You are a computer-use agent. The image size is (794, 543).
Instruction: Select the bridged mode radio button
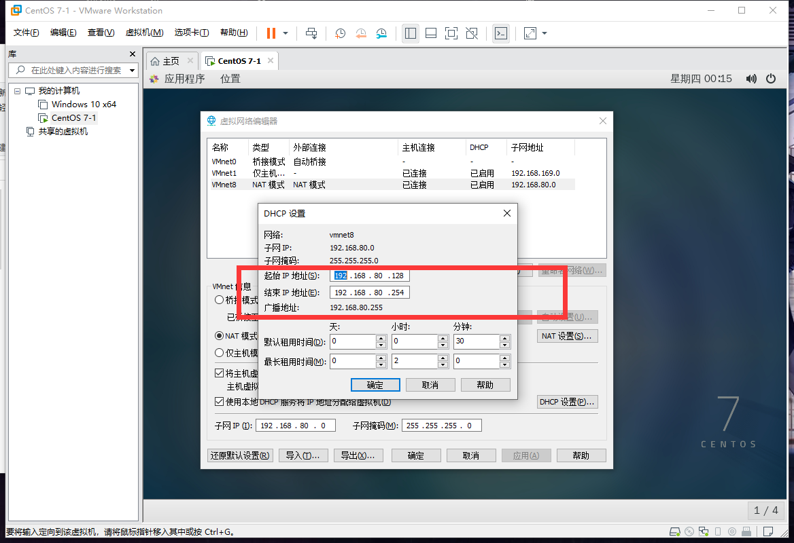coord(220,300)
